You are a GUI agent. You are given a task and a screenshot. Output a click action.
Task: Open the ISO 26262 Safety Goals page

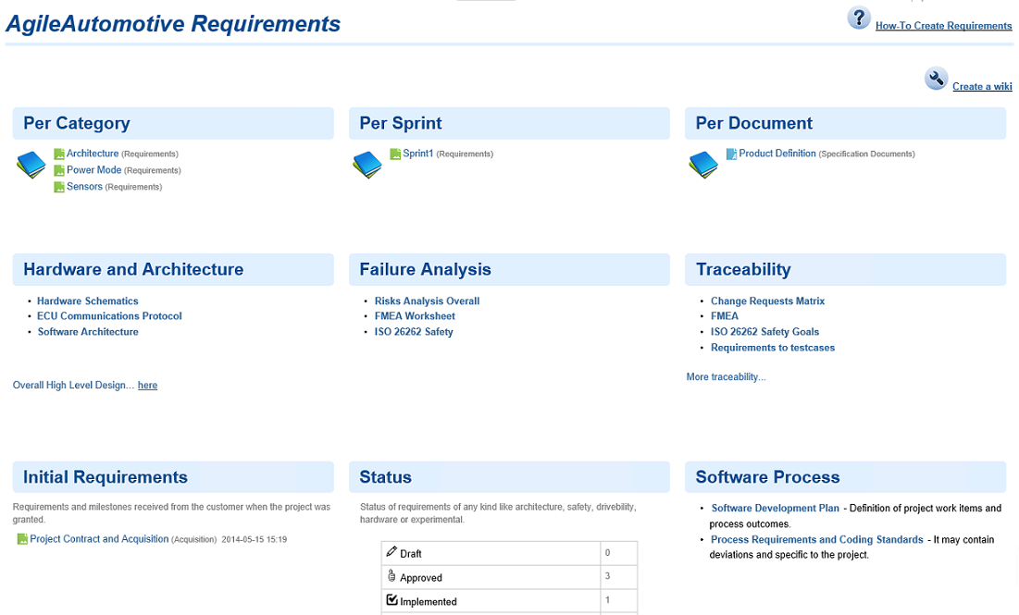764,331
